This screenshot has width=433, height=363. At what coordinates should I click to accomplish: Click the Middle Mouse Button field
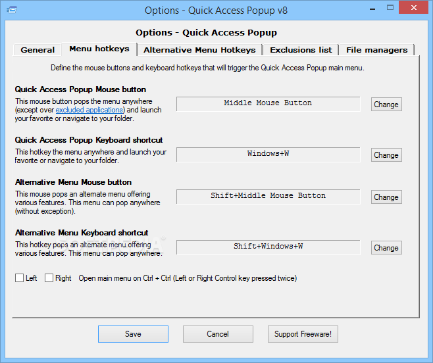pyautogui.click(x=268, y=104)
